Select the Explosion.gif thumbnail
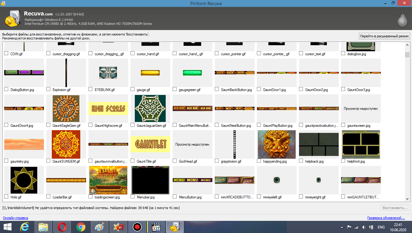 [66, 73]
